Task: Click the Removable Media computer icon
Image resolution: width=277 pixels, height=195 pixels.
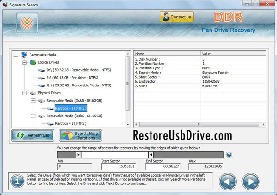Action: click(x=24, y=55)
